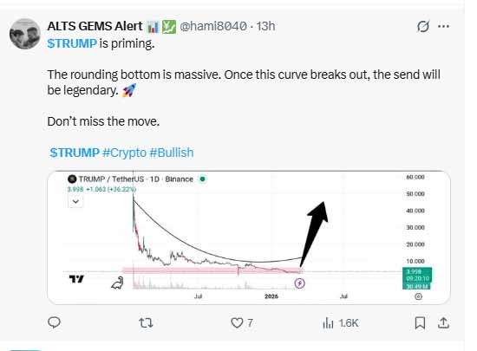Open the #Crypto hashtag link
Viewport: 477px width, 351px height.
124,153
